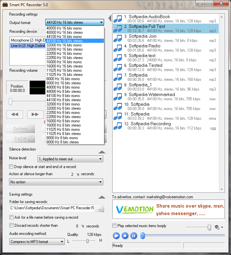Click the playlist scrollbar up arrow
Viewport: 231px width, 255px height.
click(x=222, y=17)
